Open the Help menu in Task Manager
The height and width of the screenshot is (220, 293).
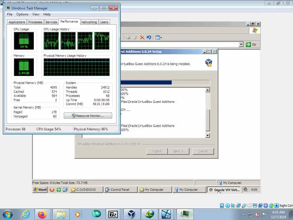47,14
